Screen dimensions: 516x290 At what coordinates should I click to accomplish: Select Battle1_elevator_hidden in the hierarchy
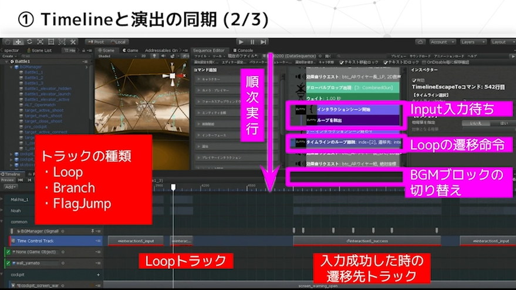[48, 89]
